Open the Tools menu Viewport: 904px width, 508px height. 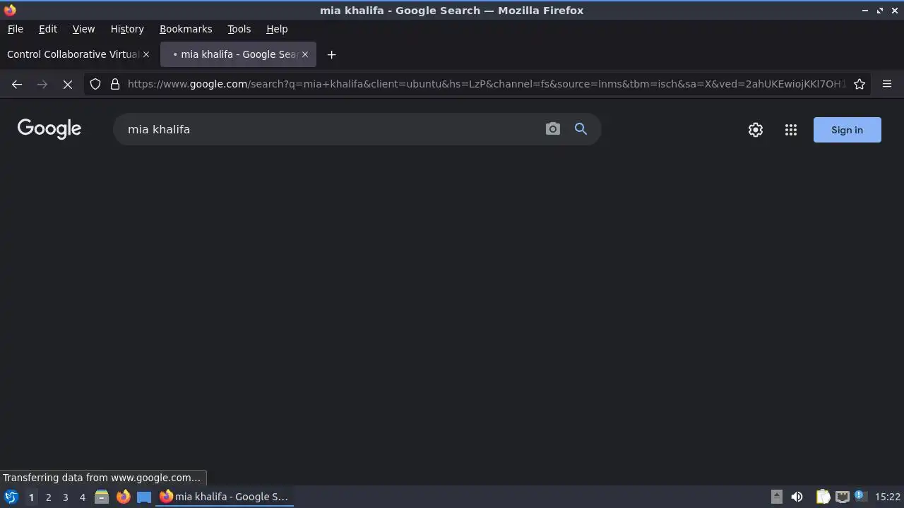[239, 29]
